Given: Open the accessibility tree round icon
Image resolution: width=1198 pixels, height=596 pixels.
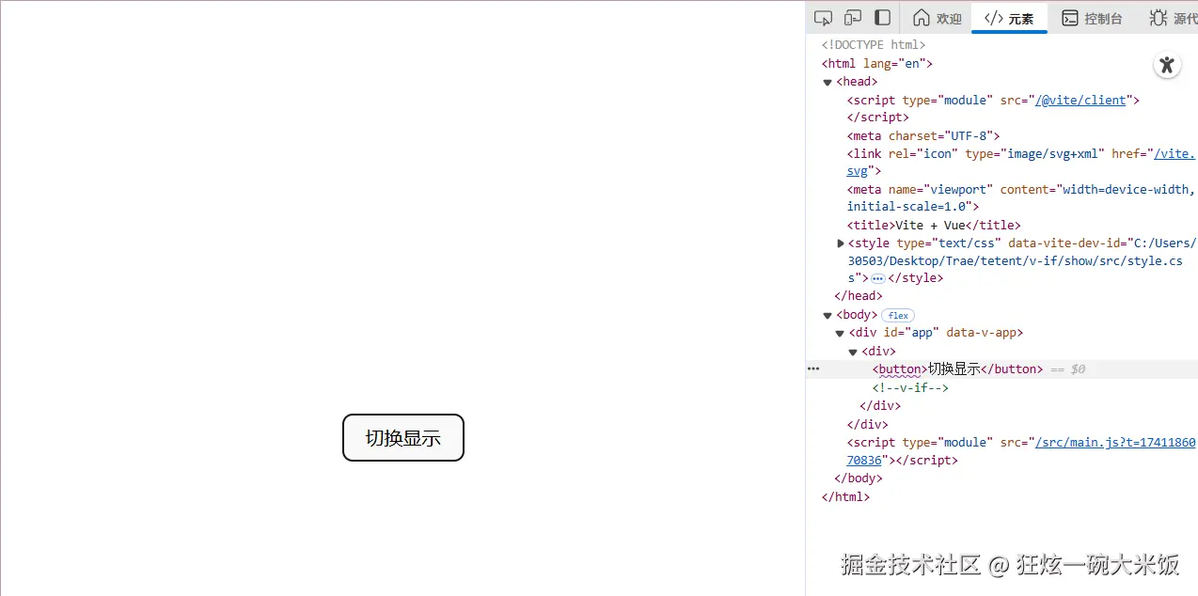Looking at the screenshot, I should coord(1167,65).
